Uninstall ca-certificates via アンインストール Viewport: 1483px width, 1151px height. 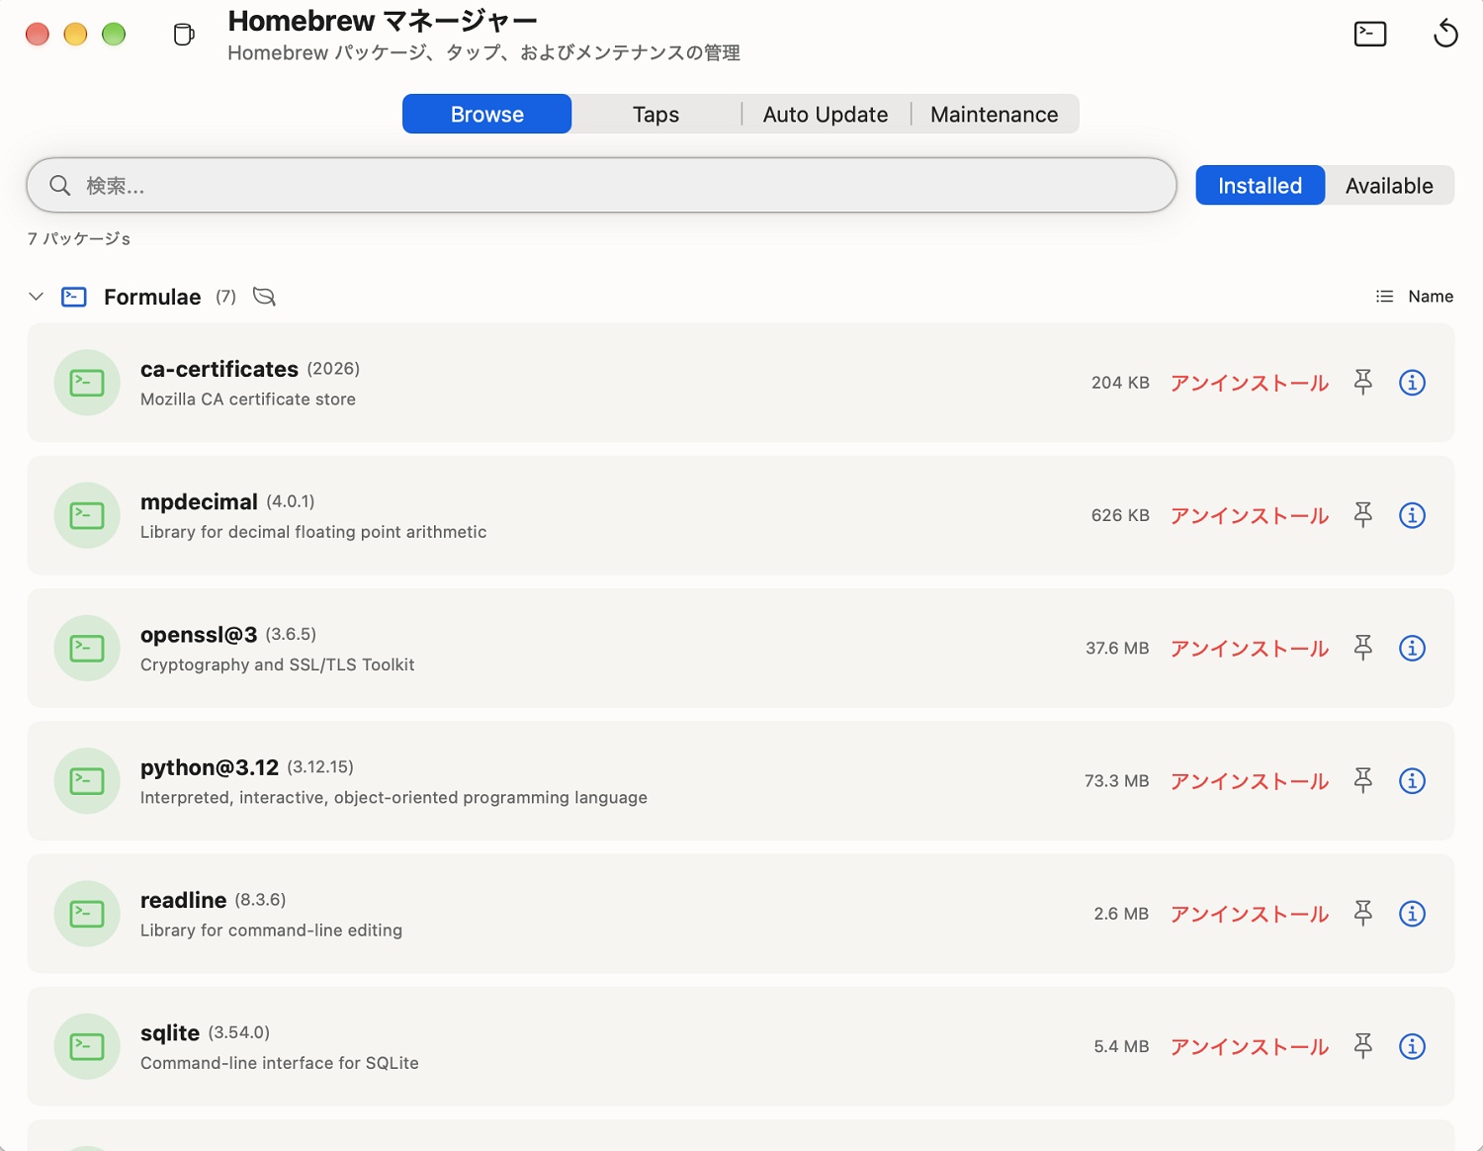point(1250,383)
